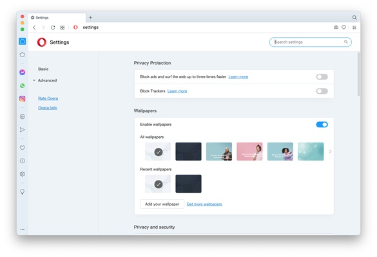The width and height of the screenshot is (377, 257).
Task: Open Speed Dial grid icon
Action: point(63,28)
